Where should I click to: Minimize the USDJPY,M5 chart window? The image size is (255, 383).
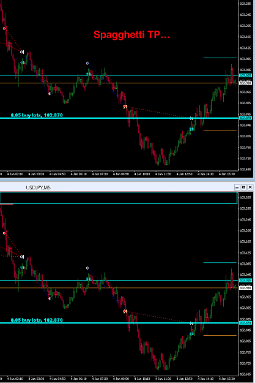(237, 188)
